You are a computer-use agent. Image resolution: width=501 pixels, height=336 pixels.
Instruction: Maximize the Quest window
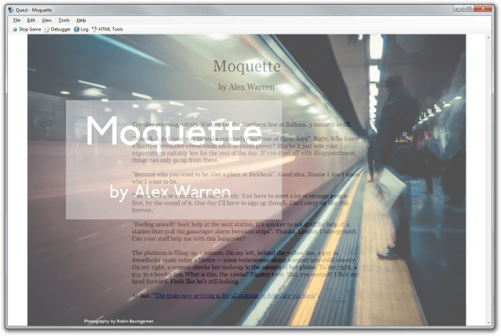pos(469,9)
